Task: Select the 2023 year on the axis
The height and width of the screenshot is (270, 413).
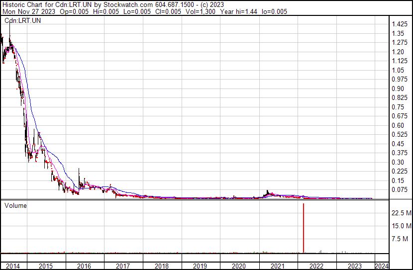Action: (x=355, y=266)
